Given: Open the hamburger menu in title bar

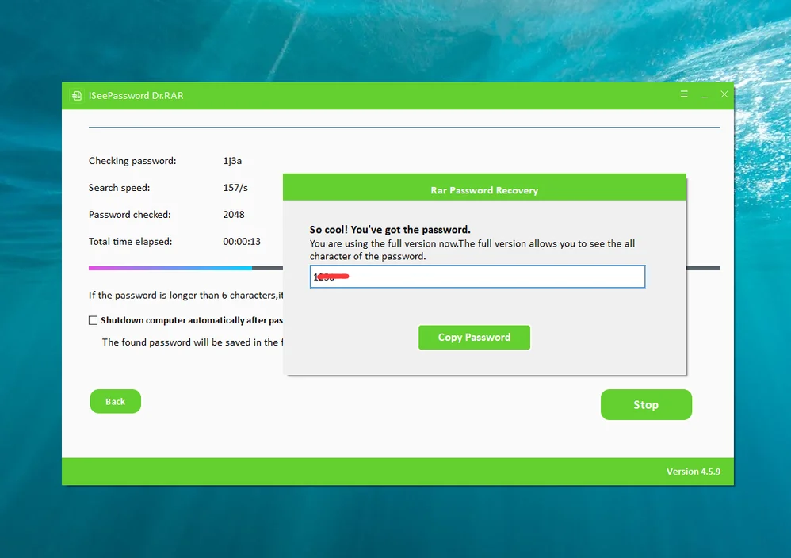Looking at the screenshot, I should click(684, 94).
